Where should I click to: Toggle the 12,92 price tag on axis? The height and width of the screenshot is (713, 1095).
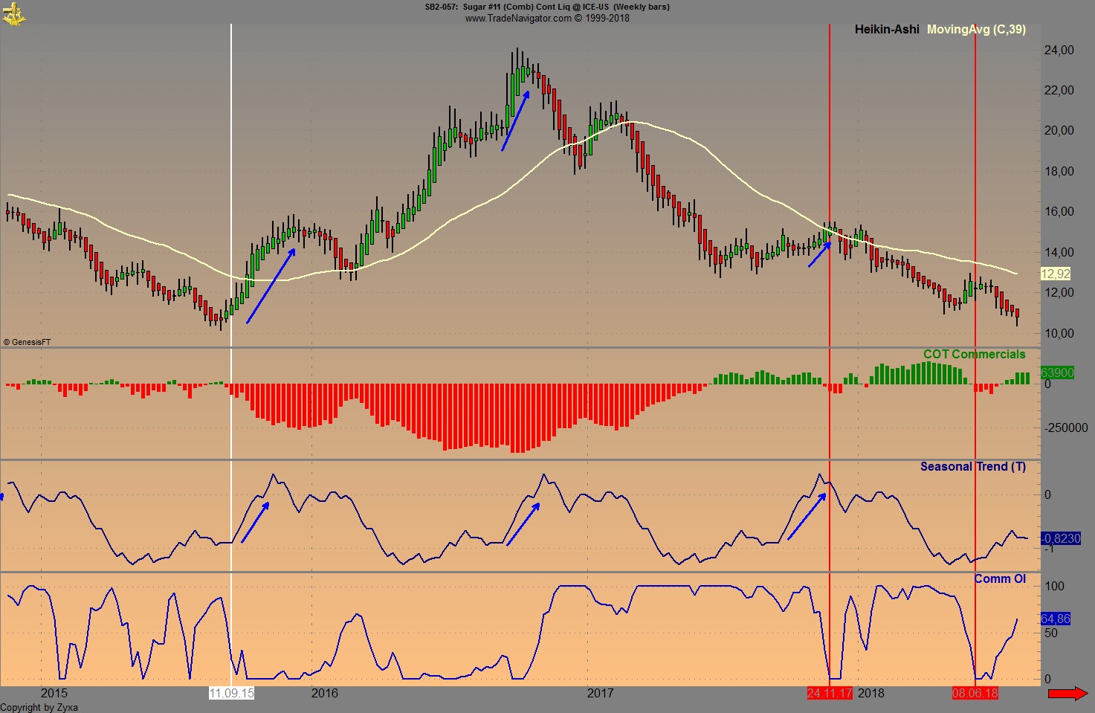click(x=1055, y=273)
